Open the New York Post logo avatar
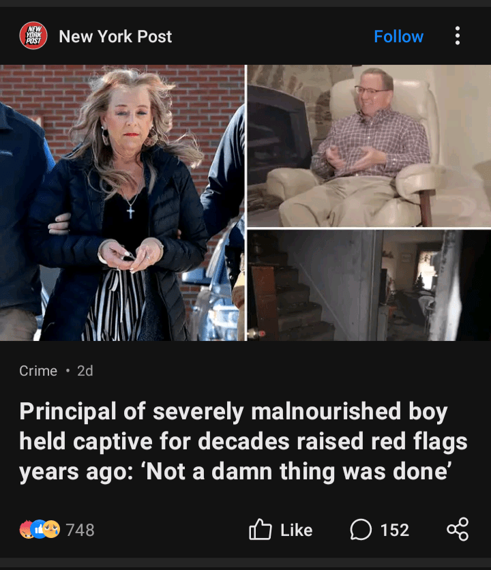 (x=33, y=35)
